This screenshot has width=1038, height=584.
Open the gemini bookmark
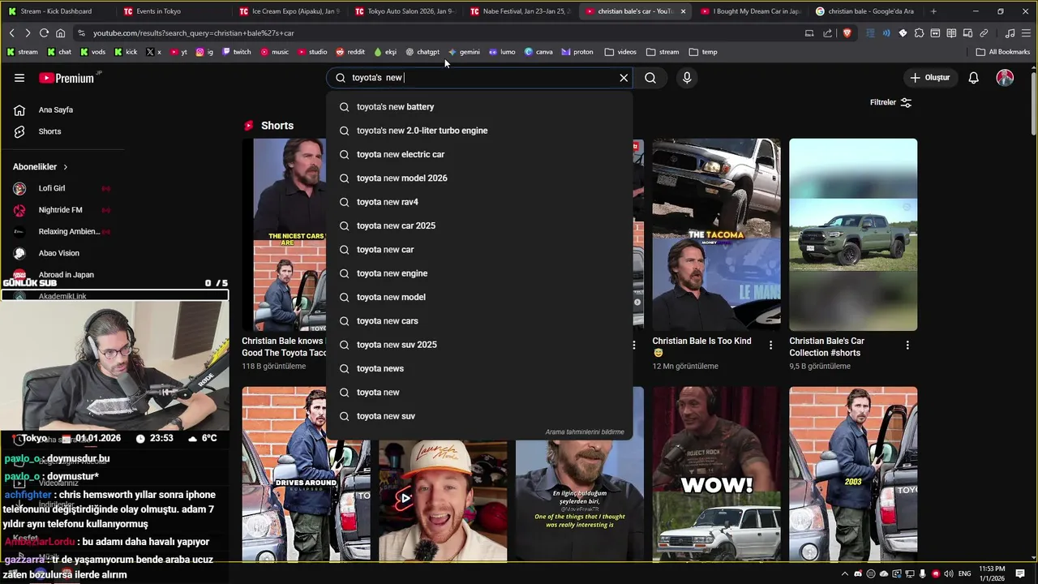pos(464,52)
